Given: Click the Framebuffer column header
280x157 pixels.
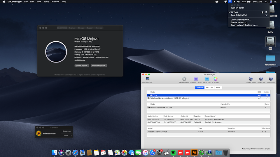Looking at the screenshot, I should (x=225, y=104).
